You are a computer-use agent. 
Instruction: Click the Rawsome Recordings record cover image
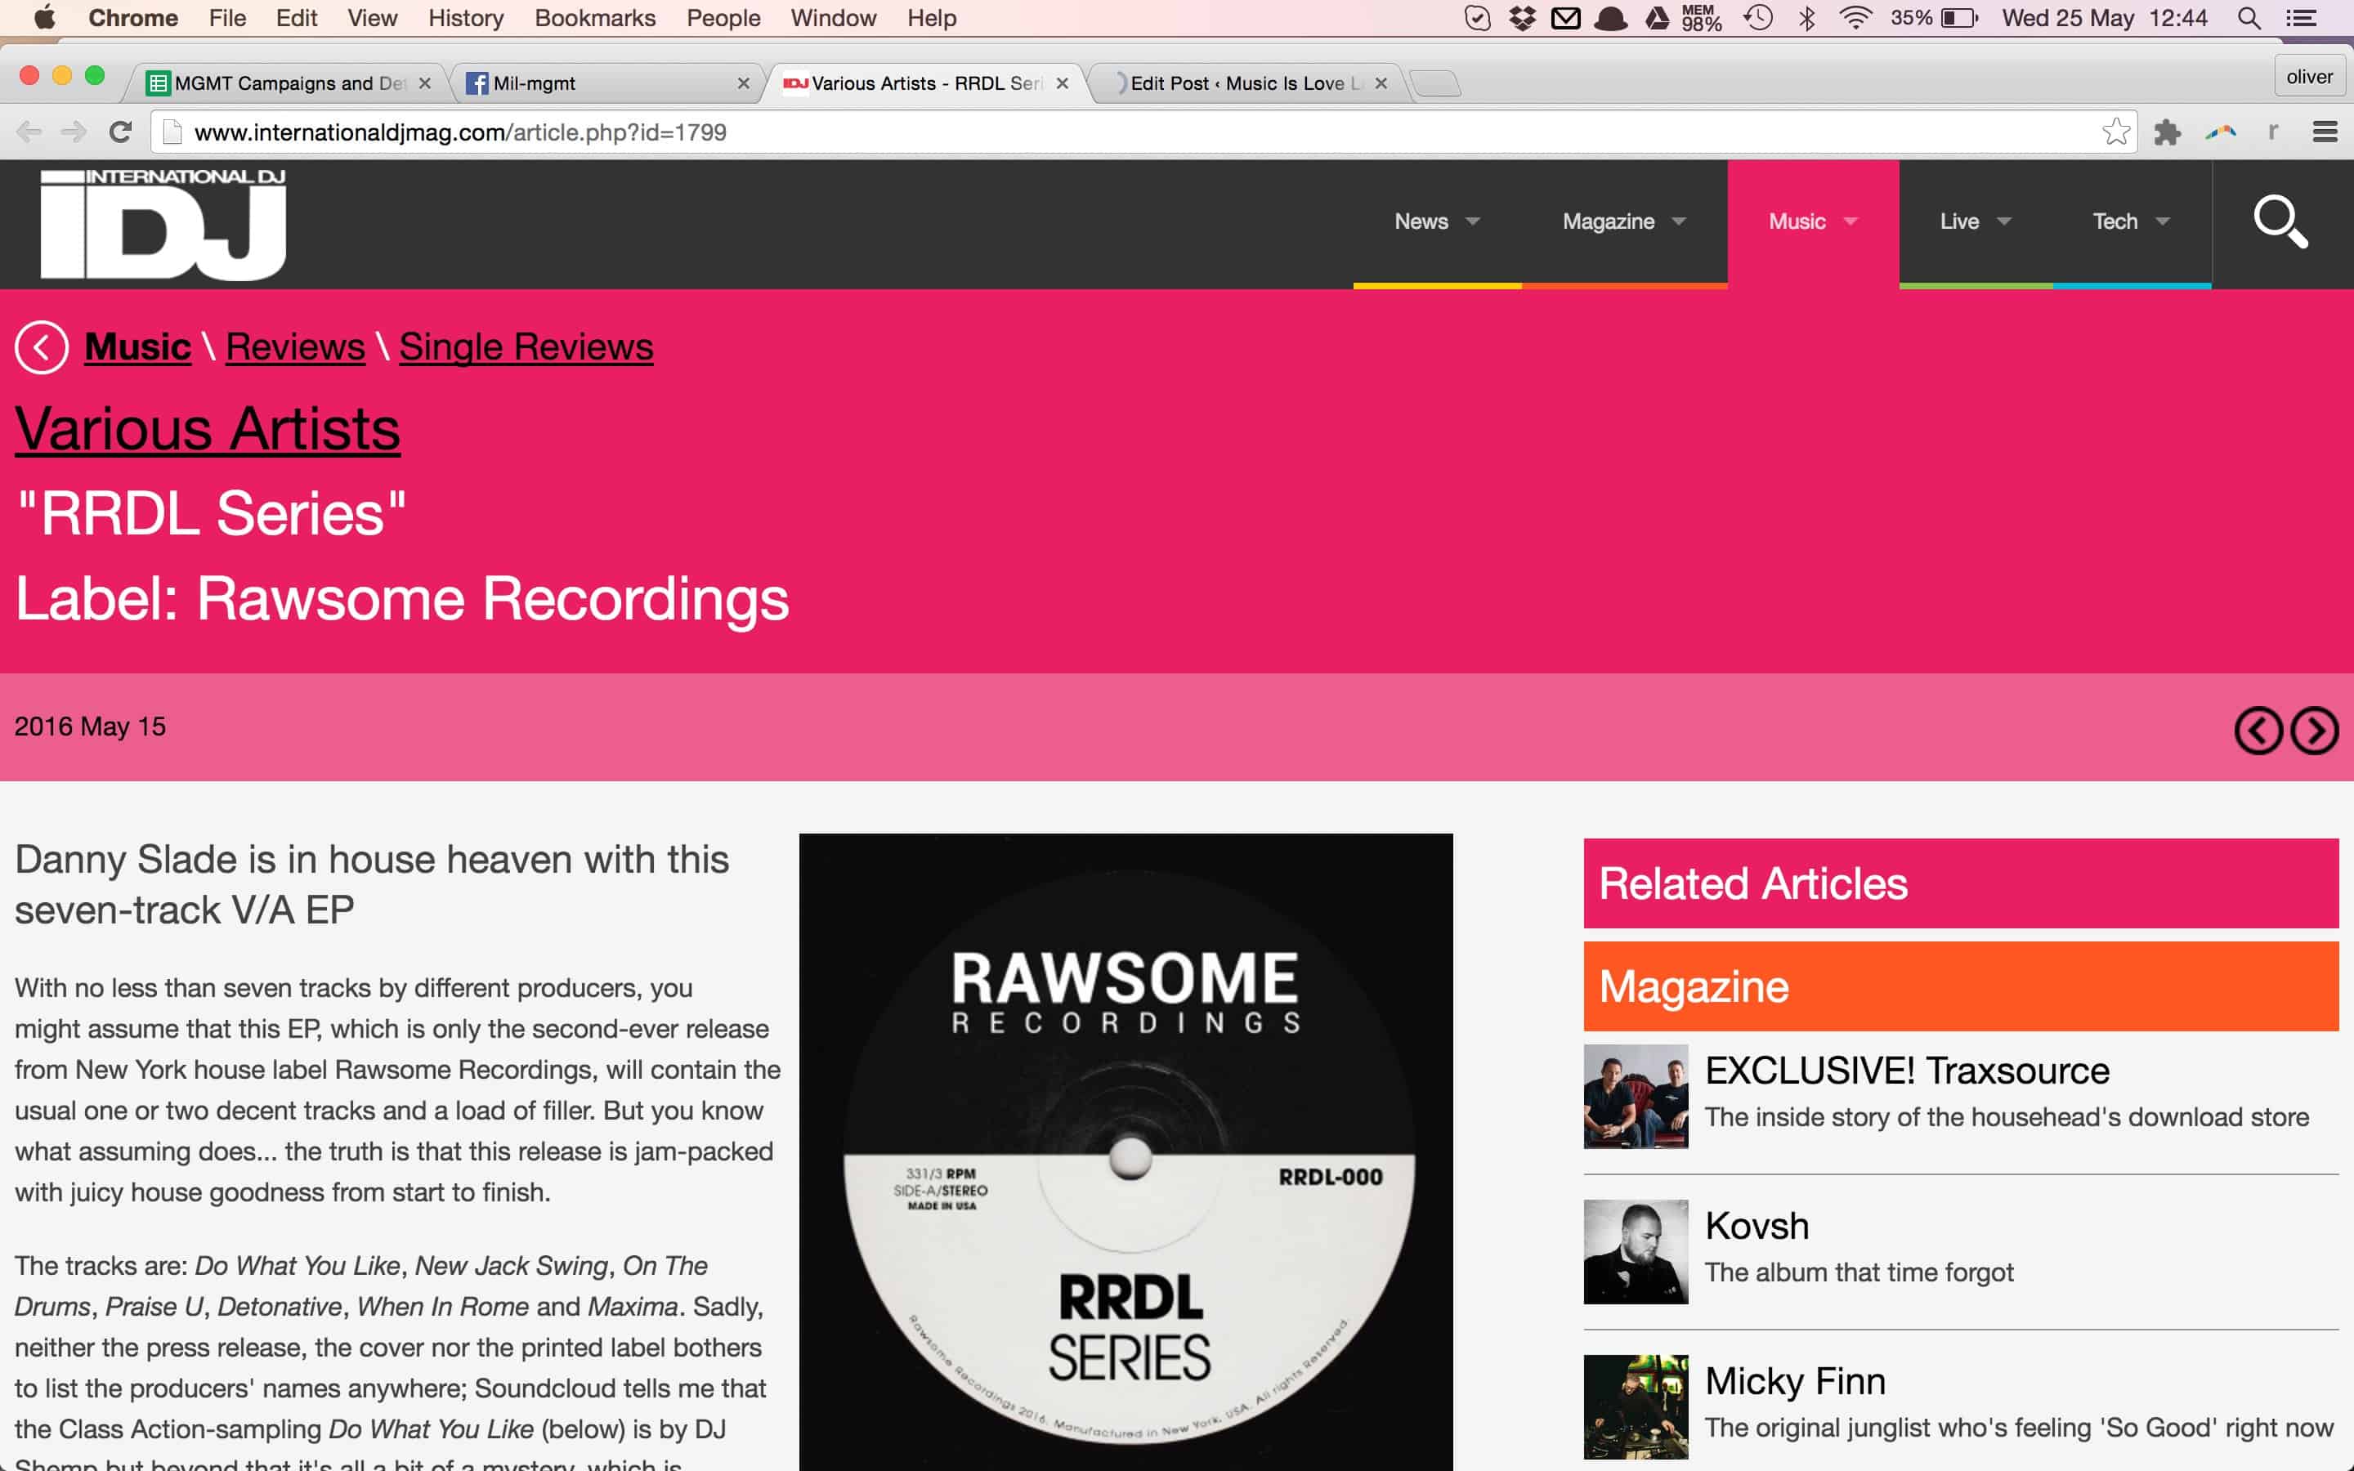tap(1126, 1152)
